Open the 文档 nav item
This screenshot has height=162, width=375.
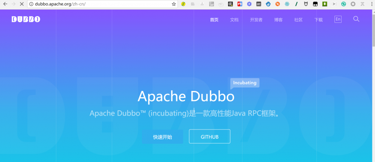pyautogui.click(x=234, y=20)
